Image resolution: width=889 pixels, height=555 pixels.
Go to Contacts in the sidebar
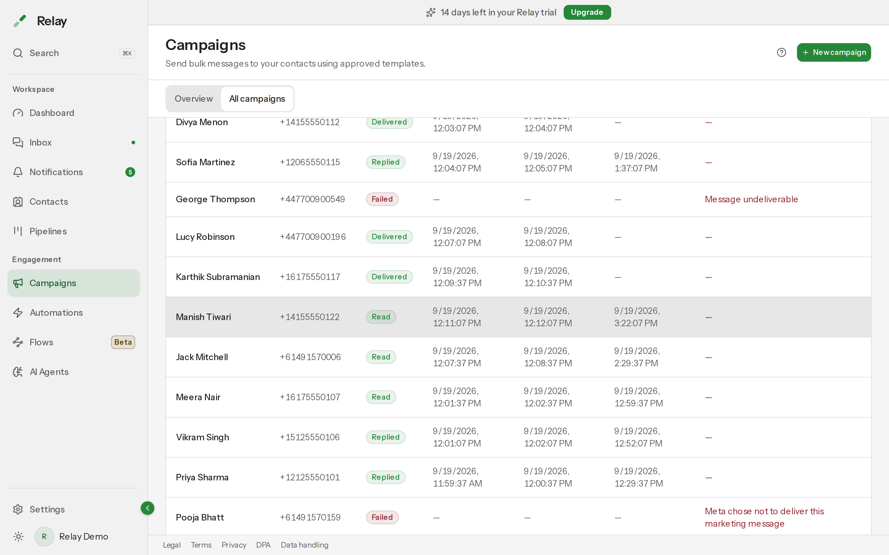73,202
